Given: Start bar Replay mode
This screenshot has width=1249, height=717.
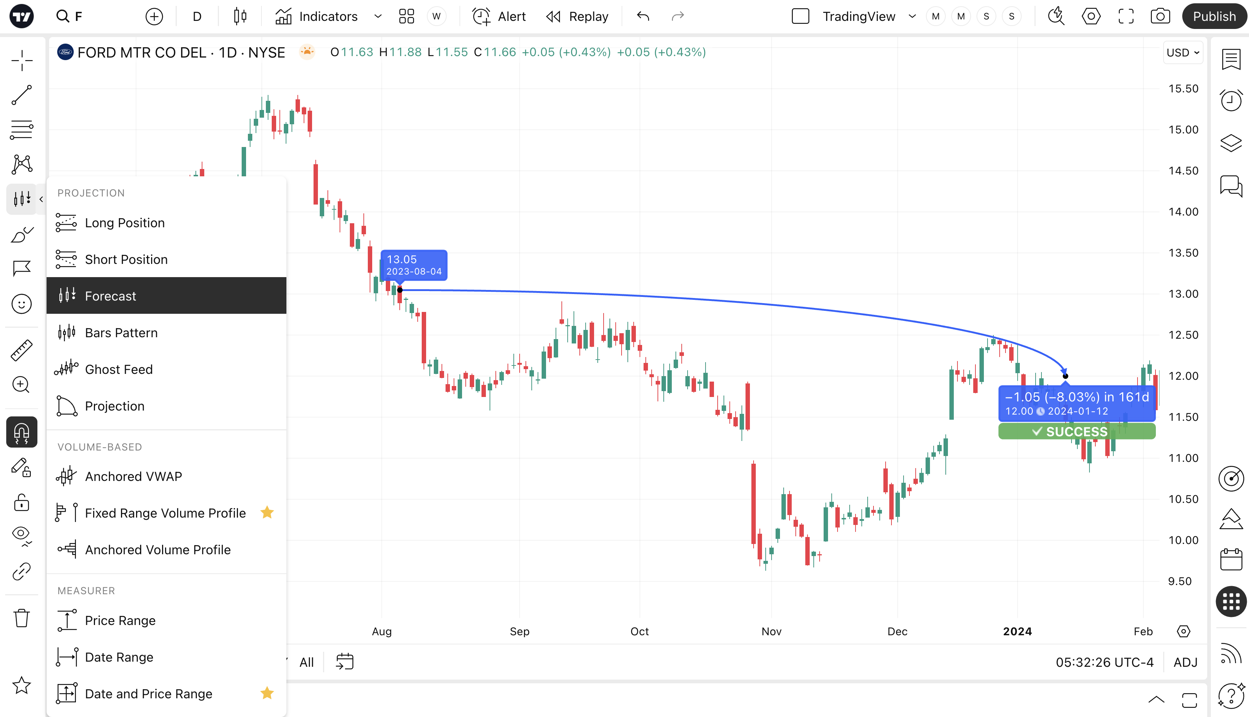Looking at the screenshot, I should [577, 16].
